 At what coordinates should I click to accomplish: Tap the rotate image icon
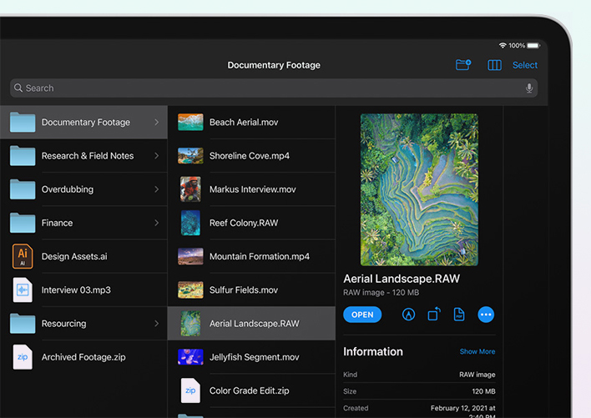coord(434,315)
